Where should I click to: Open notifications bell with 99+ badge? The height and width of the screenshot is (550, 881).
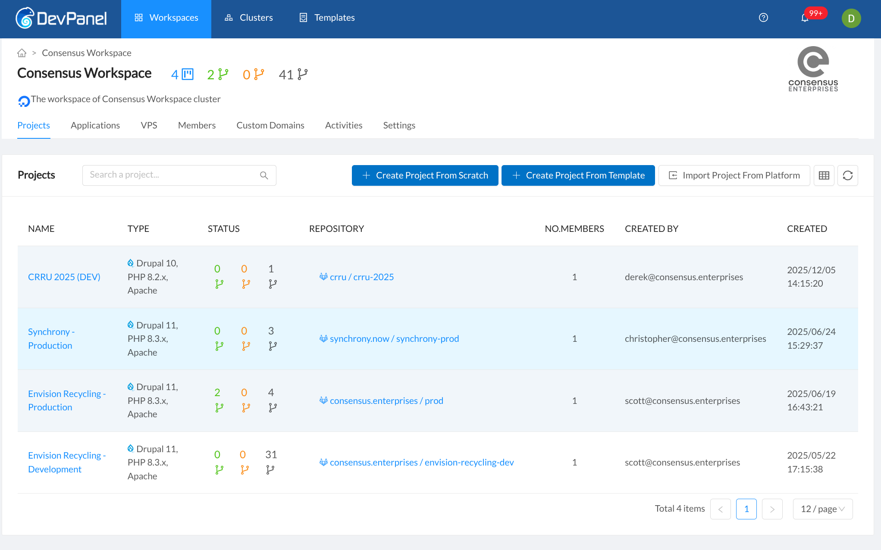pyautogui.click(x=805, y=18)
